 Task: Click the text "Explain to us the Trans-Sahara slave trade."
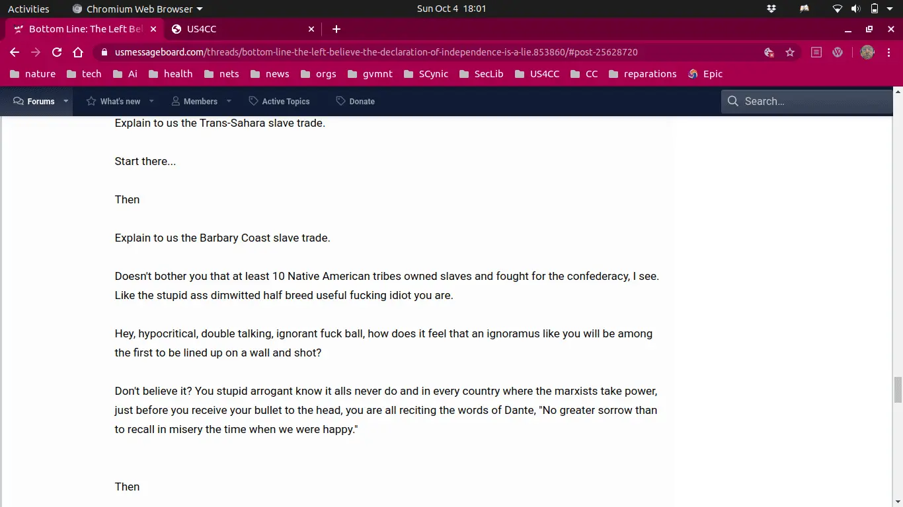(220, 123)
